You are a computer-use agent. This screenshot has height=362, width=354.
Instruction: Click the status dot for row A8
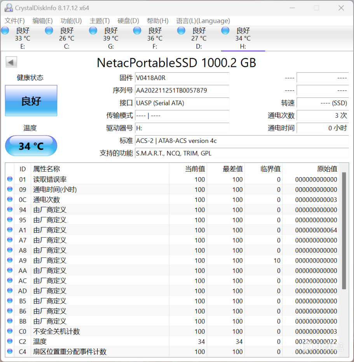coord(10,250)
